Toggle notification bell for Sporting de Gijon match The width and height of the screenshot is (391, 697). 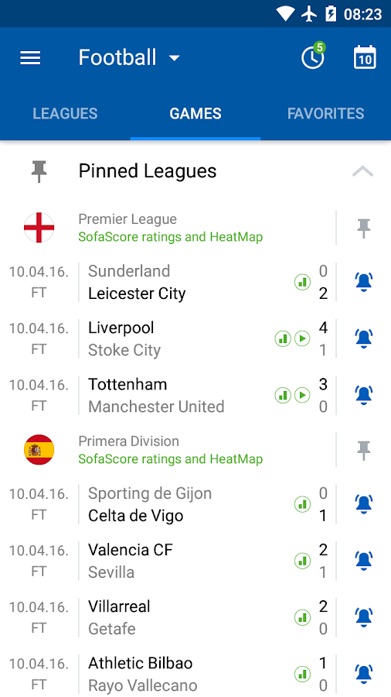(363, 504)
